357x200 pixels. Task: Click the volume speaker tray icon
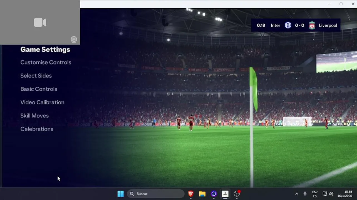click(x=331, y=194)
